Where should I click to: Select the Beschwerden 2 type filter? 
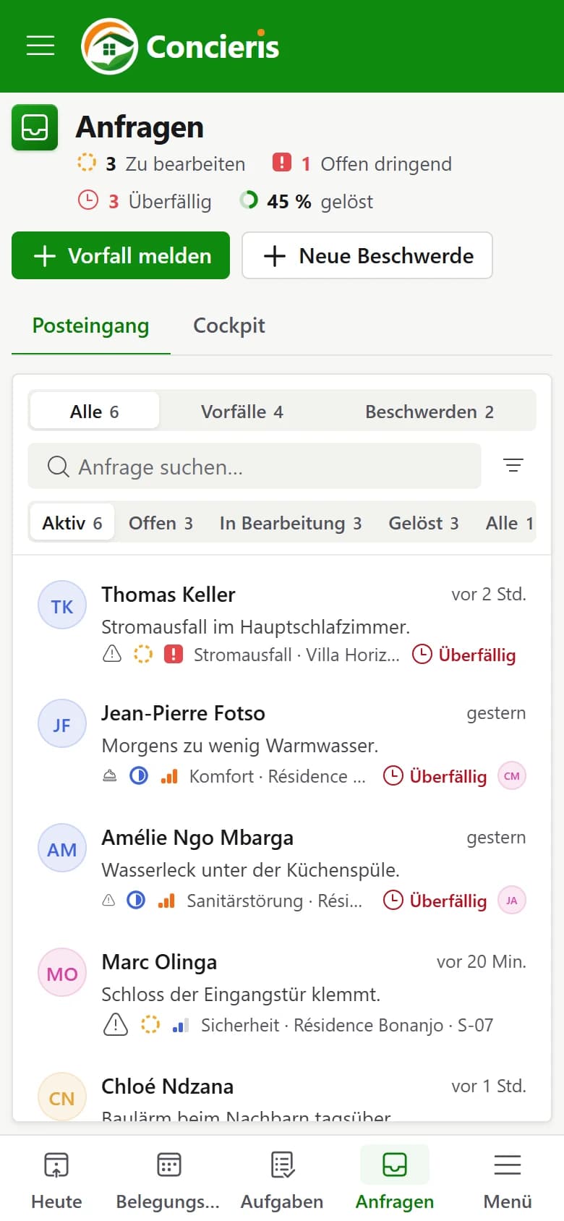pos(430,411)
